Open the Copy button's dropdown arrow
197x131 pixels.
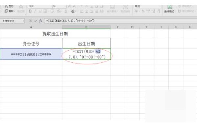pos(15,11)
